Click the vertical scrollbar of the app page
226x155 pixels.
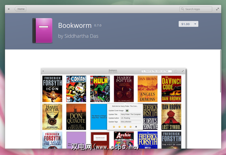[x=221, y=71]
